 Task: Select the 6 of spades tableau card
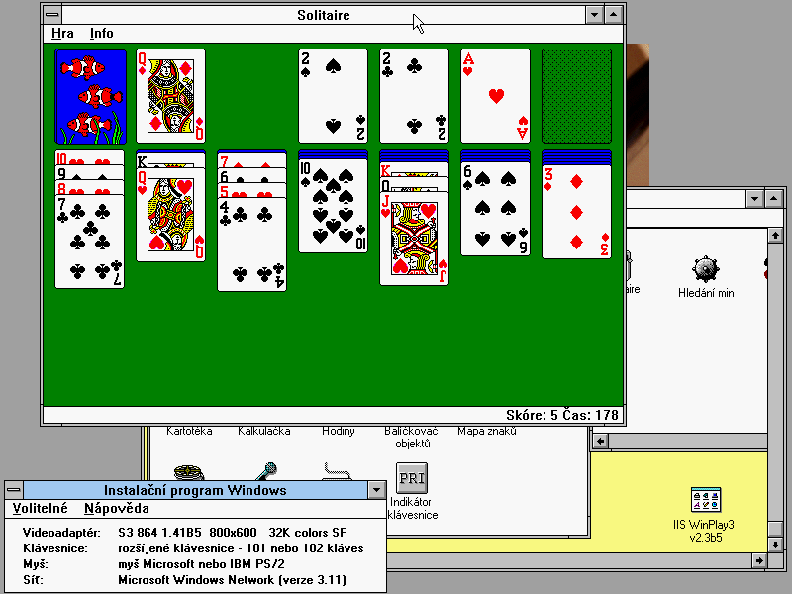coord(495,209)
